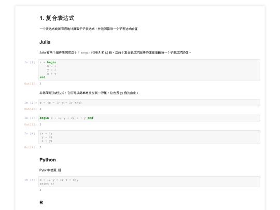Click the "R" section heading
Screen dimensions: 280x210
click(41, 203)
